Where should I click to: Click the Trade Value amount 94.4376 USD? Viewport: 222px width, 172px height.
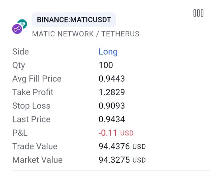tap(122, 146)
